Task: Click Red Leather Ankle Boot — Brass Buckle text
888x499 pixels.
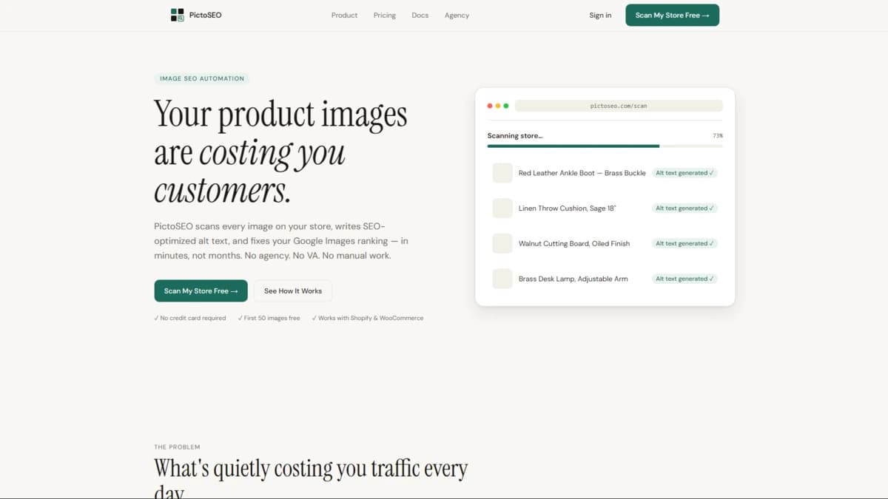Action: tap(582, 173)
